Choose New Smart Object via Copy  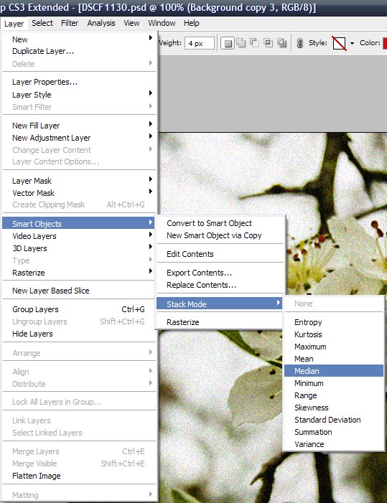tap(220, 235)
